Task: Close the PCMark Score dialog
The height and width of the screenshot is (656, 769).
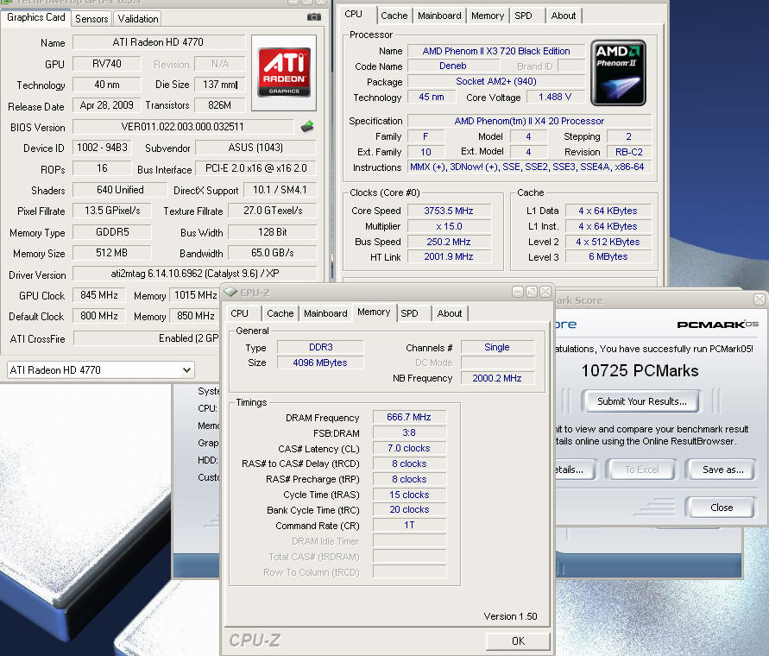Action: click(760, 300)
